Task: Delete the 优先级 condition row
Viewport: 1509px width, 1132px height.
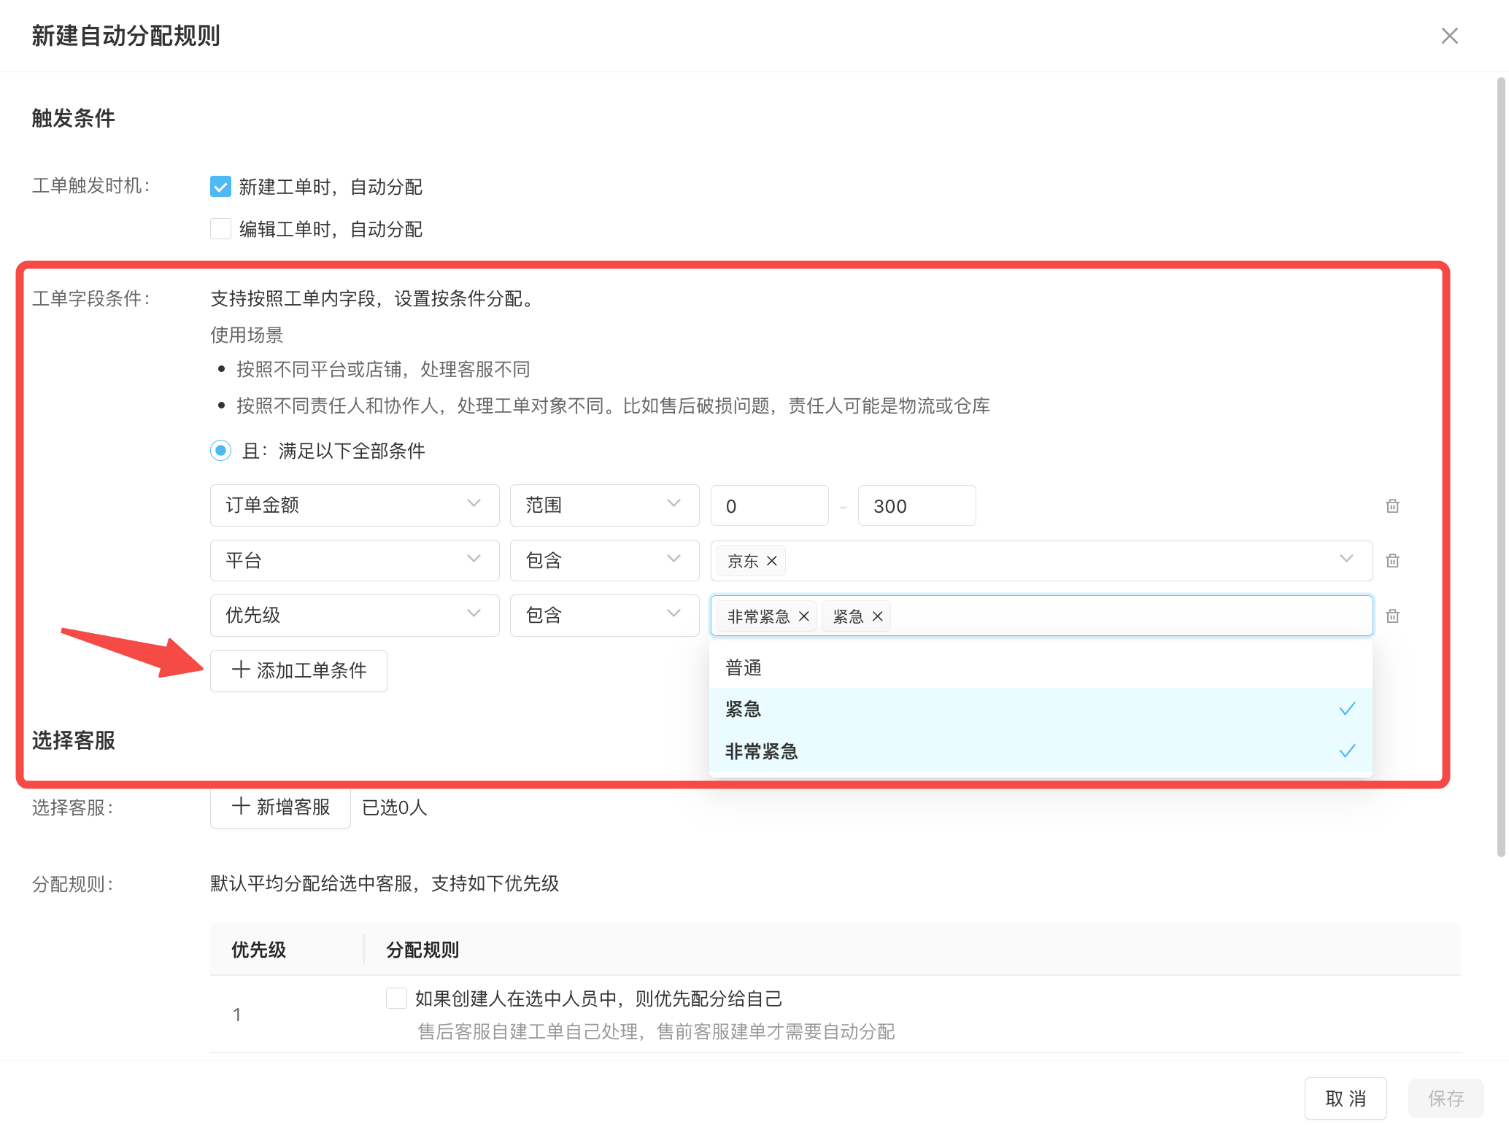Action: point(1392,616)
